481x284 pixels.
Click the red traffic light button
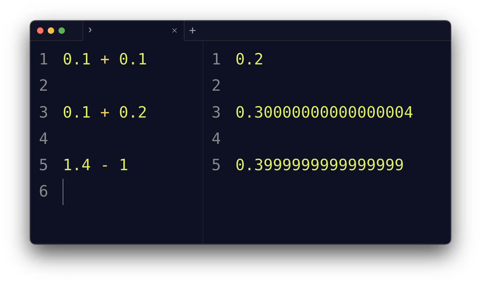[40, 31]
